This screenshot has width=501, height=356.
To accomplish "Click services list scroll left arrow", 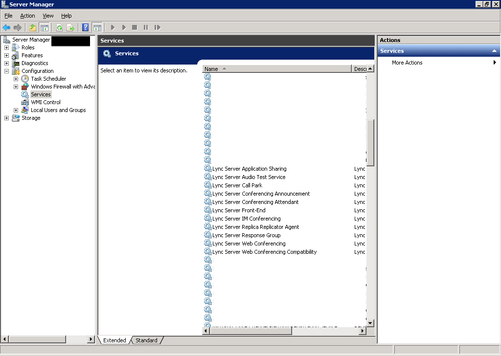I will 206,331.
